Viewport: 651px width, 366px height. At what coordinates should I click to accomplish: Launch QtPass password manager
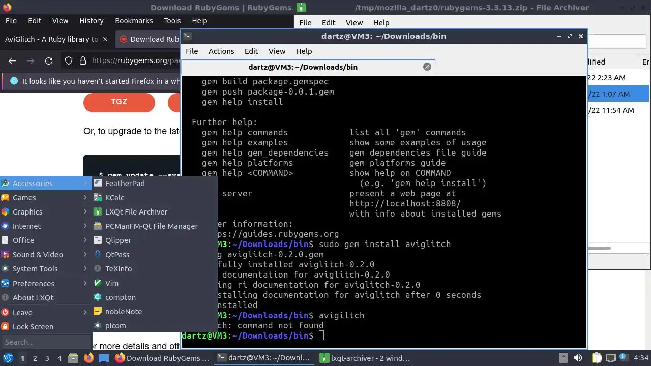pyautogui.click(x=155, y=255)
